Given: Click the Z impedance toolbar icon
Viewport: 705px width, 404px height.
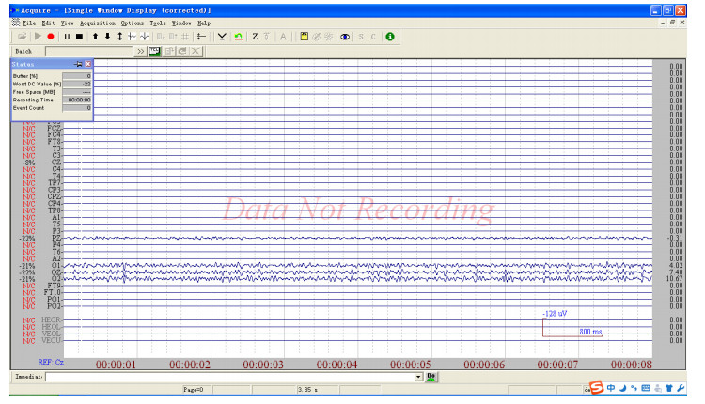Looking at the screenshot, I should pos(255,36).
